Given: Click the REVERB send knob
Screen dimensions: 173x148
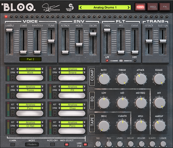Looking at the screenshot, I should 142,144.
